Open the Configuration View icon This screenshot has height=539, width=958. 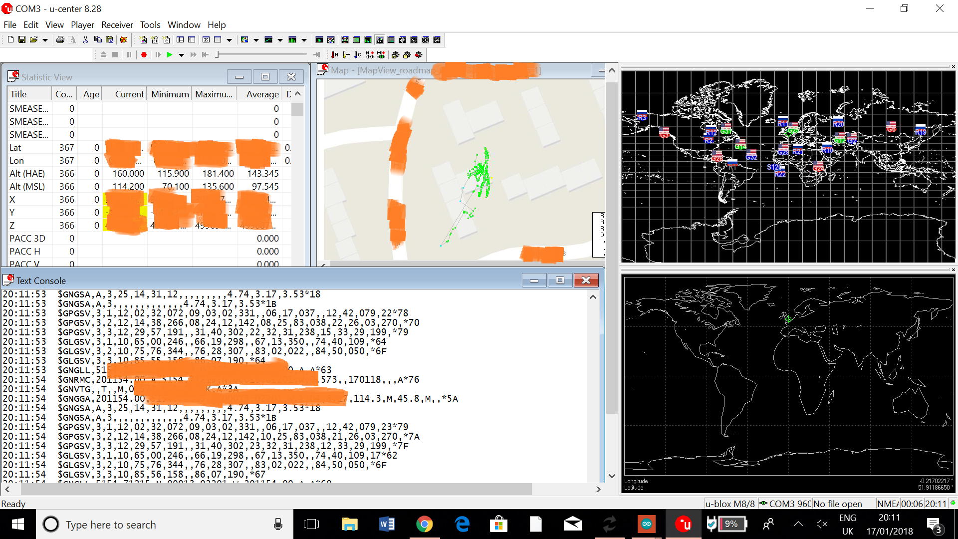point(192,39)
